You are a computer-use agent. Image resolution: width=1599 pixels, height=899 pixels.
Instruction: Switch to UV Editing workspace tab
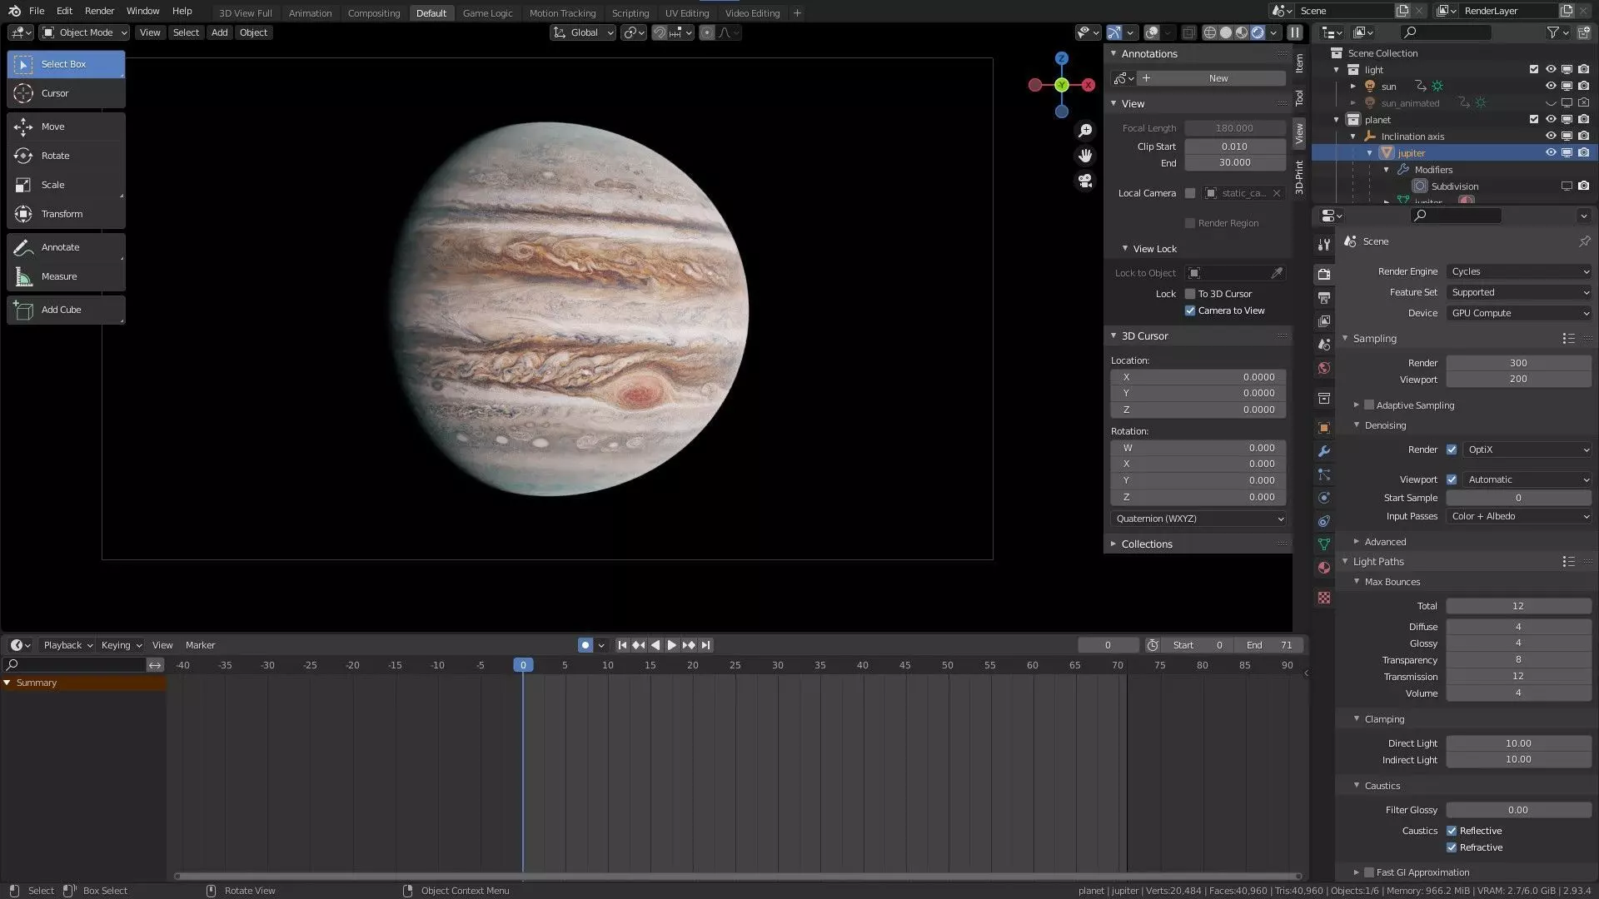coord(687,13)
